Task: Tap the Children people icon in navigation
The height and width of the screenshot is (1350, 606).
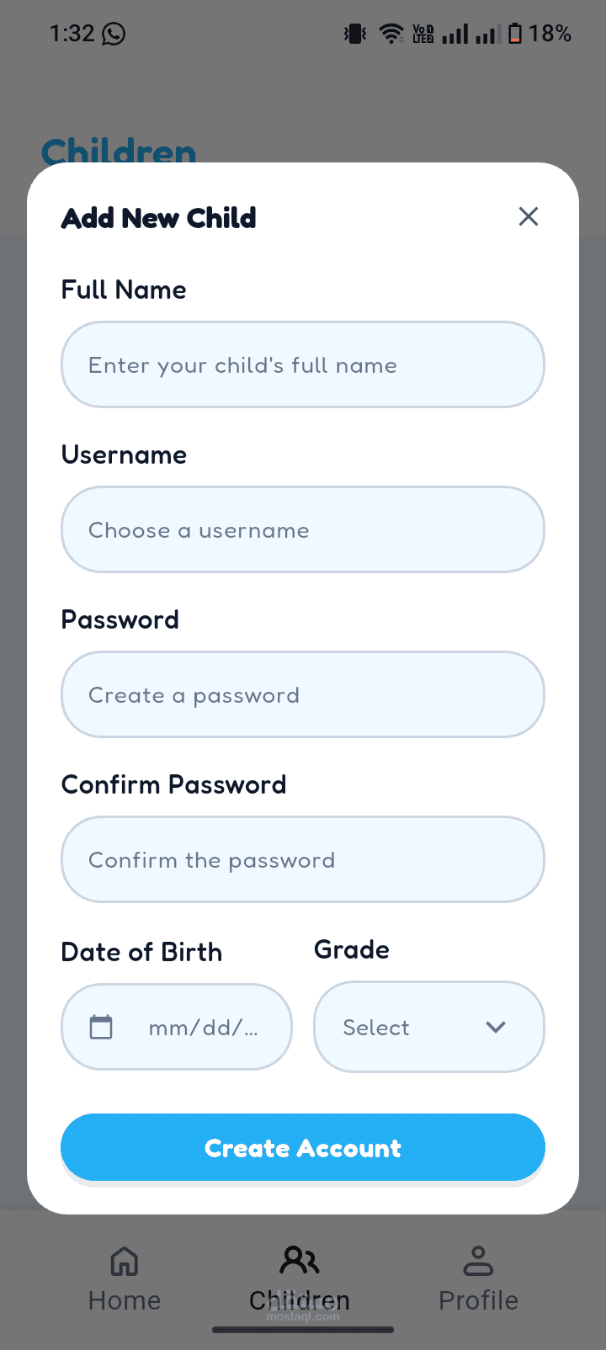Action: [300, 1260]
